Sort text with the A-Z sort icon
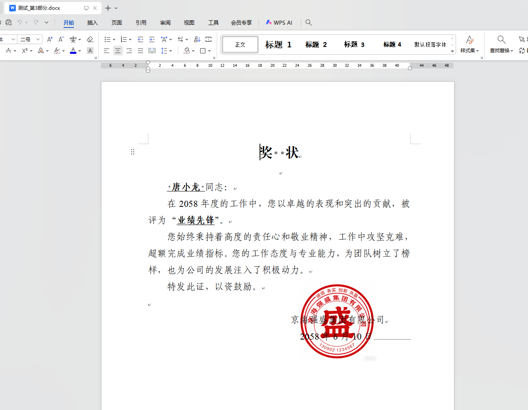Viewport: 528px width, 410px height. click(x=197, y=39)
